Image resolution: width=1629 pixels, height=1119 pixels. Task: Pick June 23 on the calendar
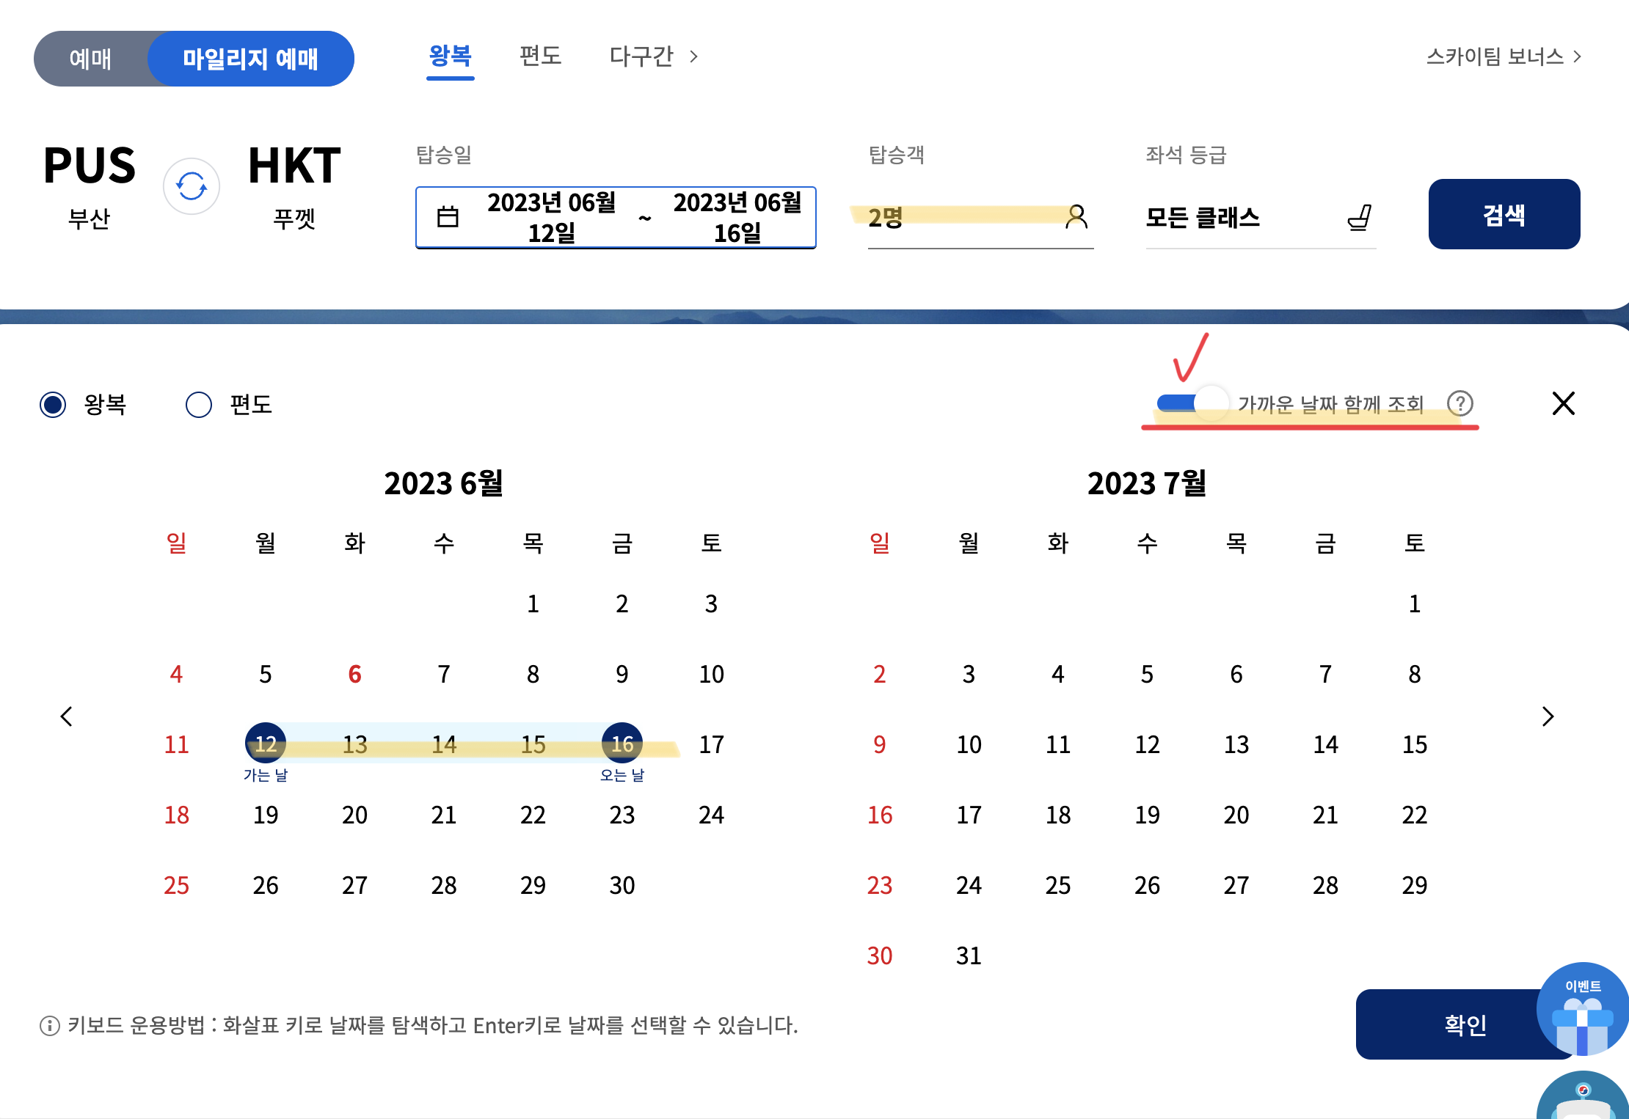pos(622,815)
